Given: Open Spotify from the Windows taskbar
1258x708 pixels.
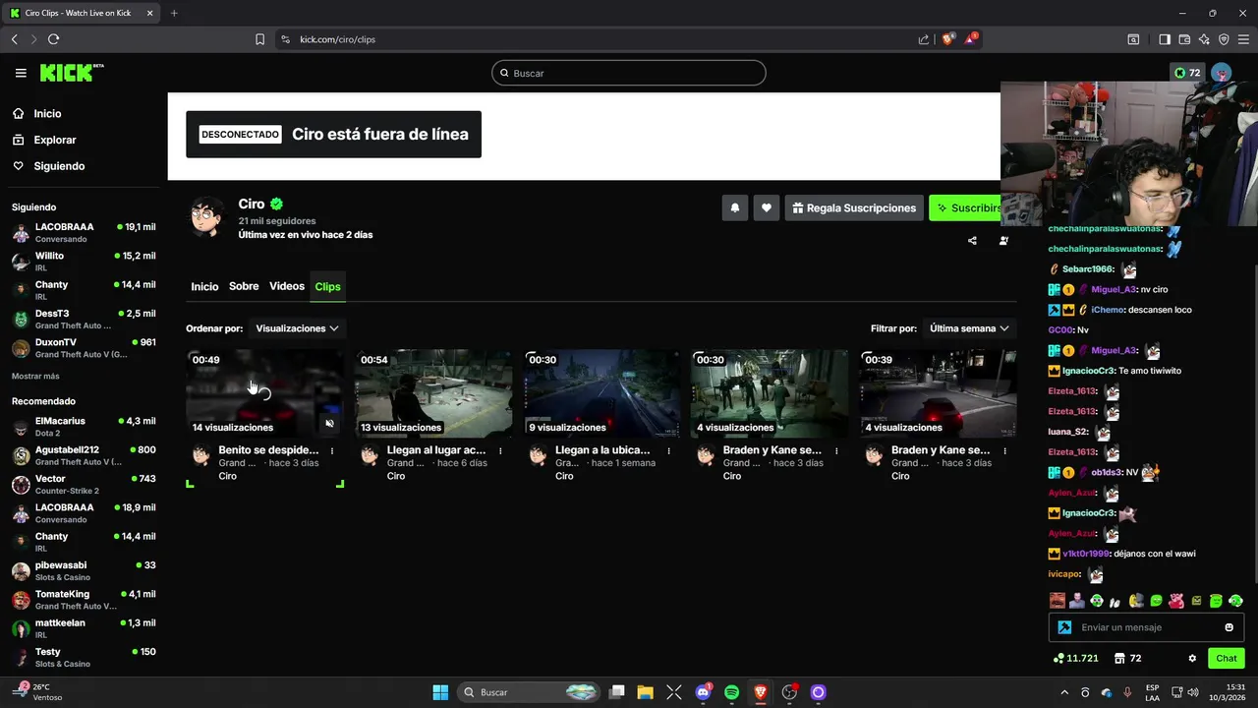Looking at the screenshot, I should pos(731,692).
